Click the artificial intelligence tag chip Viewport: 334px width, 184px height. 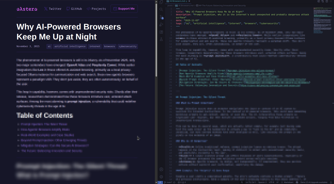(70, 46)
